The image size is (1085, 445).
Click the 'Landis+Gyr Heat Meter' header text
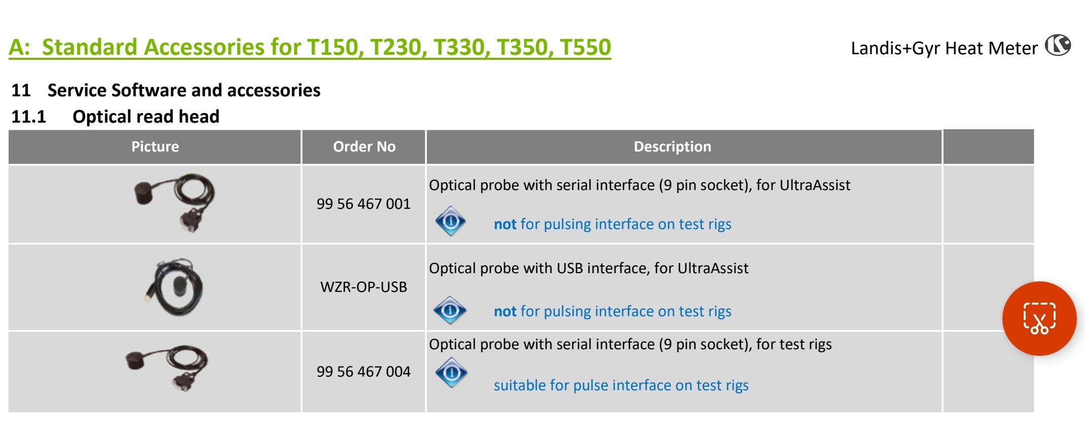tap(944, 48)
